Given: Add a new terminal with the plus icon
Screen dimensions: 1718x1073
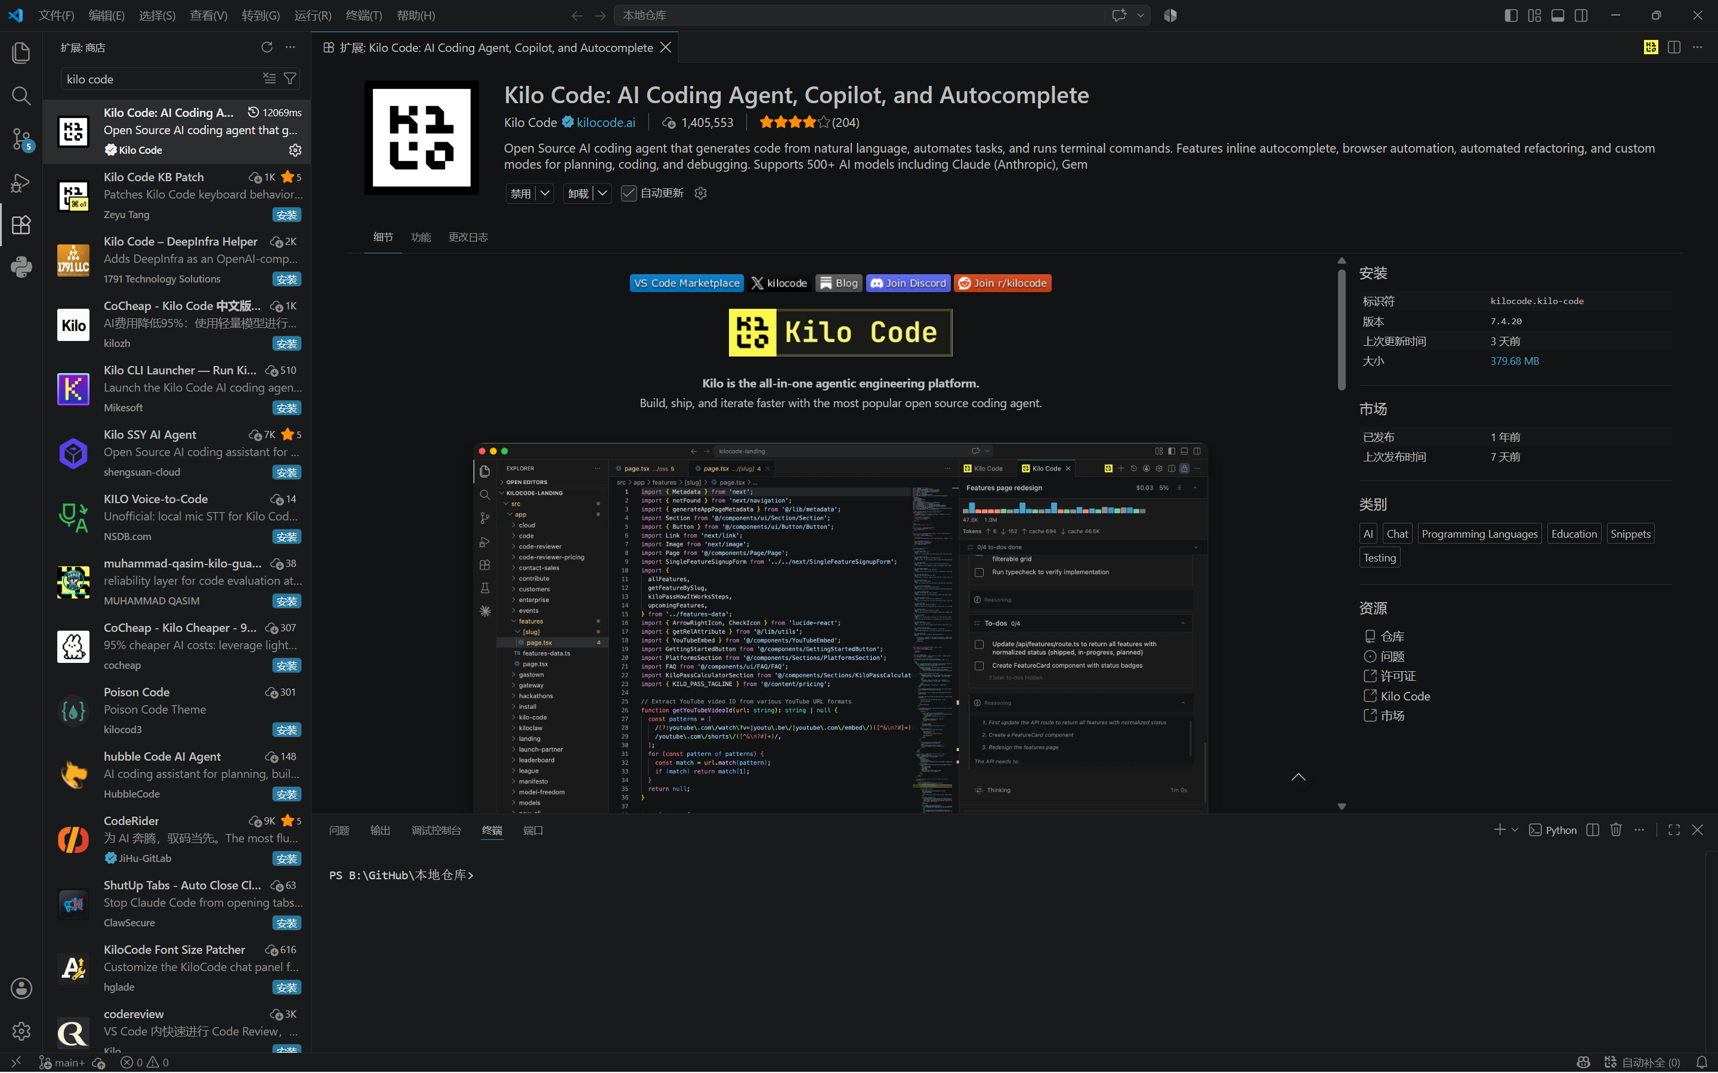Looking at the screenshot, I should (x=1499, y=830).
